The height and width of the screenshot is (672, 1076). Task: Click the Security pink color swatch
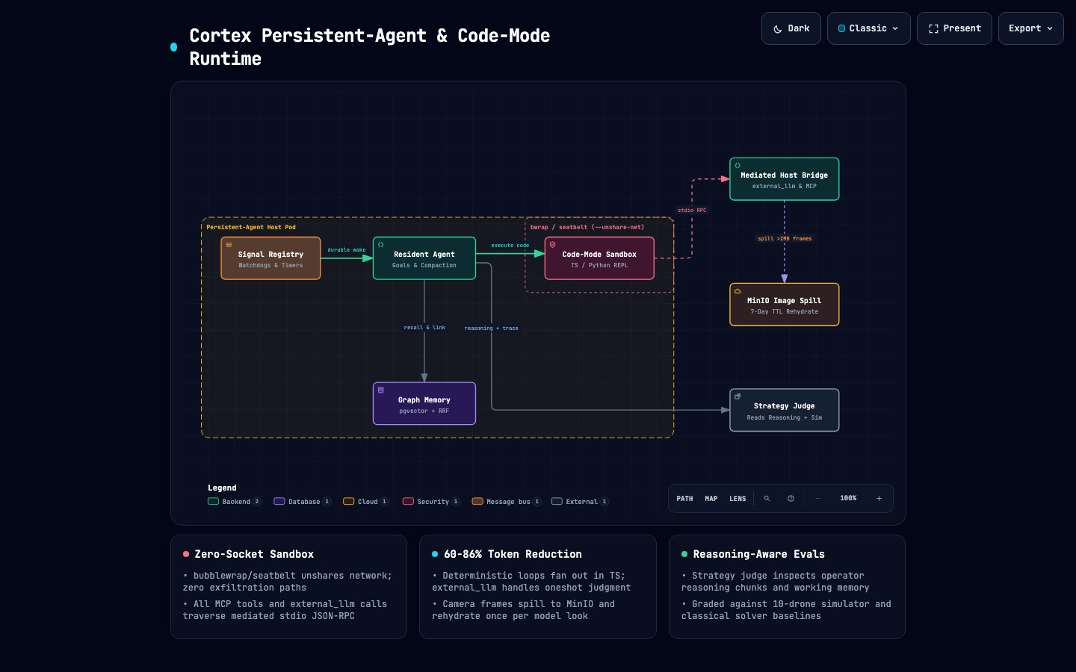tap(408, 502)
